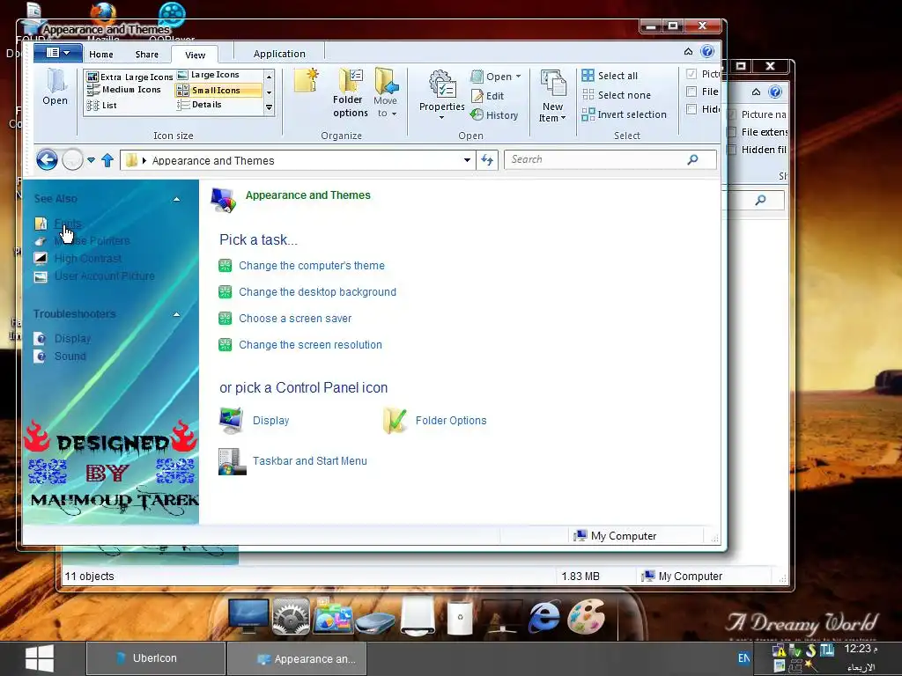Open the Move to dropdown

coord(386,93)
